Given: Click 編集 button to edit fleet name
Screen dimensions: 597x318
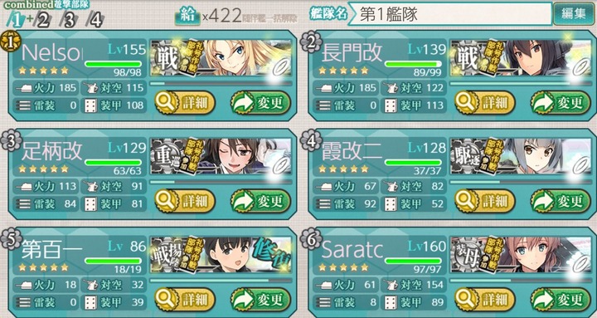Looking at the screenshot, I should click(574, 14).
